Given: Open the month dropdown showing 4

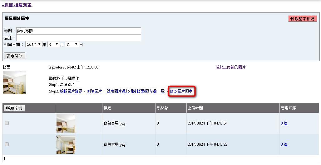Looking at the screenshot, I should [53, 45].
